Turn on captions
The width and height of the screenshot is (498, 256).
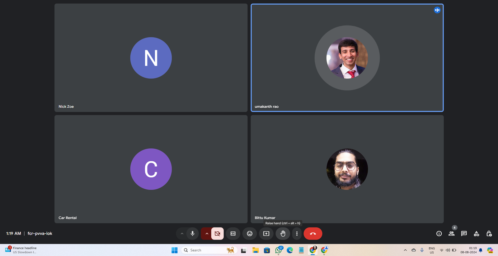(233, 234)
